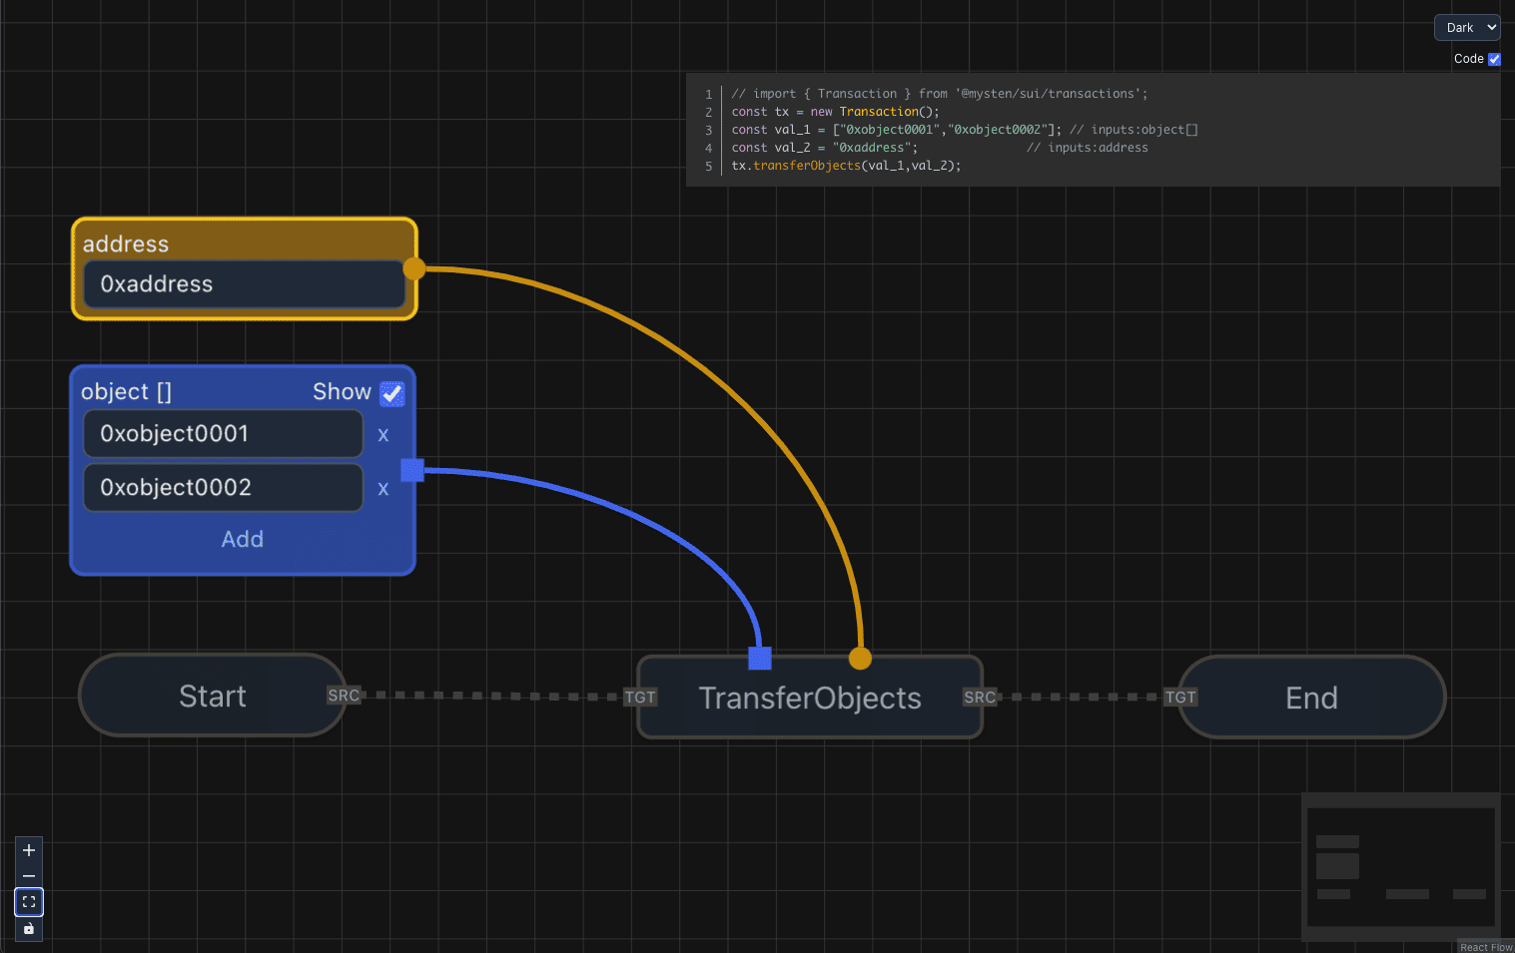Click the tx.transferObjects code line
1515x953 pixels.
(846, 166)
